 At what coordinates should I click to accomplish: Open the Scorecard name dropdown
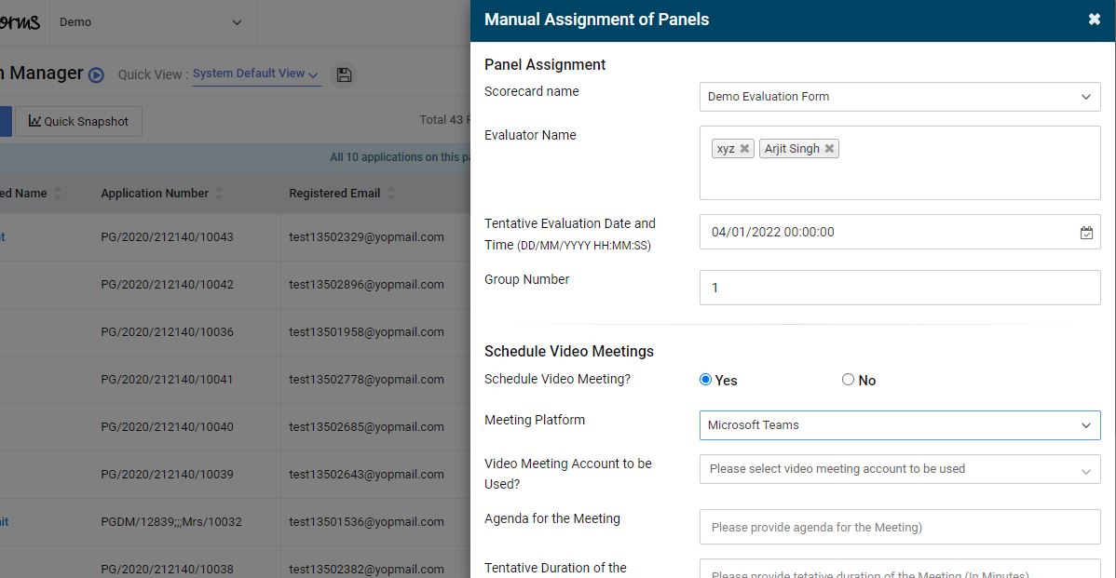pyautogui.click(x=900, y=97)
